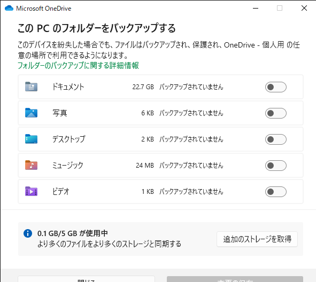Click ドキュメント row's バックアップされていません status
316x282 pixels.
191,87
